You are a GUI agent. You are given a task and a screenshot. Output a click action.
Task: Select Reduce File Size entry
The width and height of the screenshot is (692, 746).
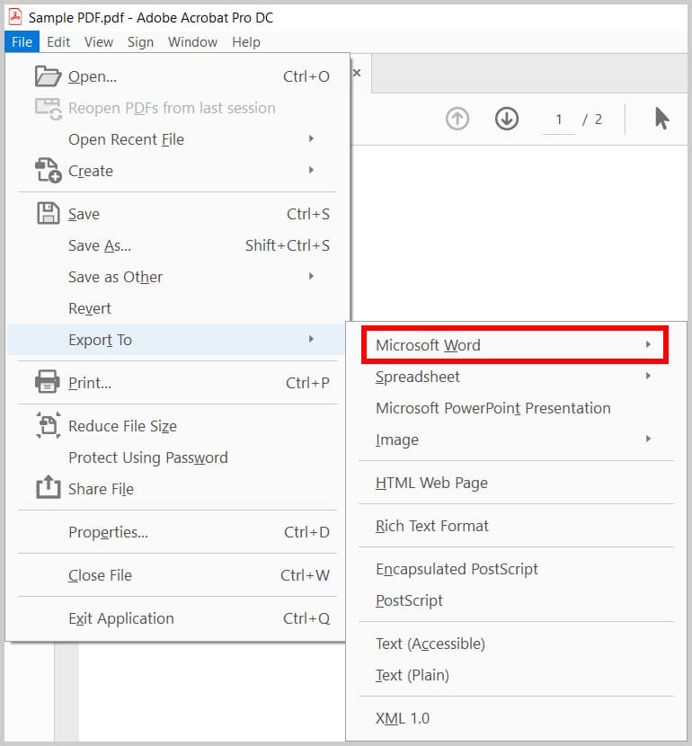tap(176, 426)
